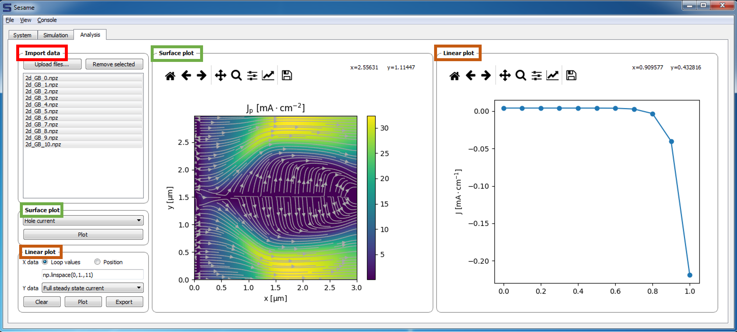Go forward to next view in surface plot
This screenshot has width=737, height=332.
[x=202, y=76]
